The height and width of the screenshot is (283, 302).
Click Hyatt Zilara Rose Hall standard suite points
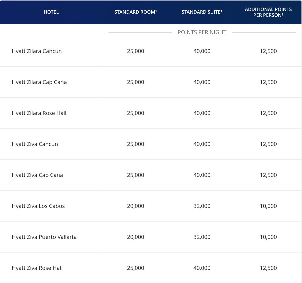point(202,113)
